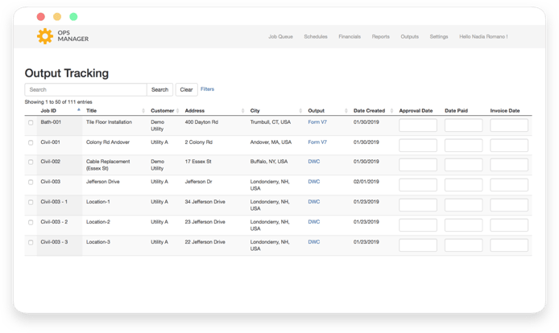Click the Colony Rd Andover title cell
The height and width of the screenshot is (333, 559).
108,142
